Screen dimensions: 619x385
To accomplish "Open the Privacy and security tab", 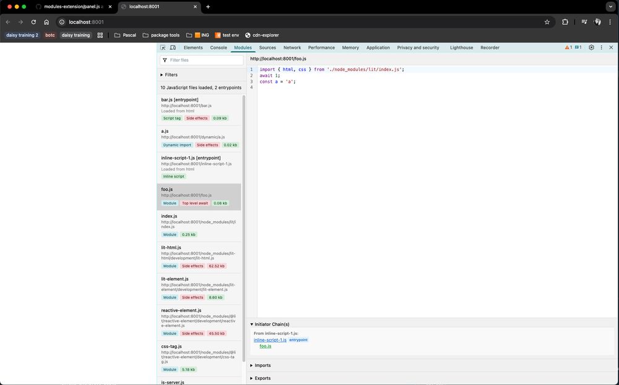I will (x=418, y=48).
